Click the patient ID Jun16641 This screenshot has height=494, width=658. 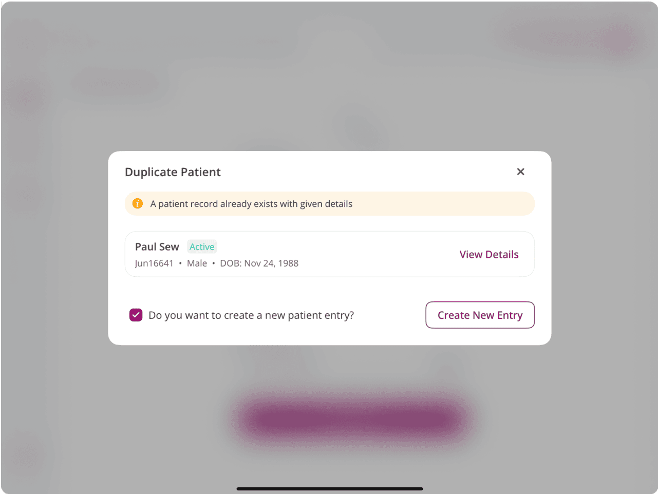point(154,263)
